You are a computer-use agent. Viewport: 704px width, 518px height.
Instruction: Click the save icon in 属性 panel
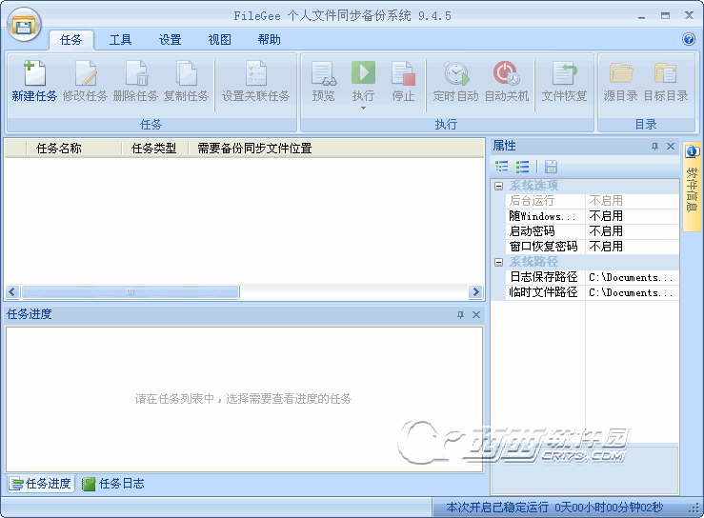[x=551, y=167]
